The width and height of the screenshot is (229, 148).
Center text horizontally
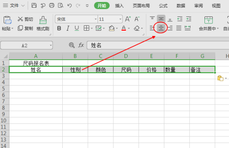tap(161, 28)
